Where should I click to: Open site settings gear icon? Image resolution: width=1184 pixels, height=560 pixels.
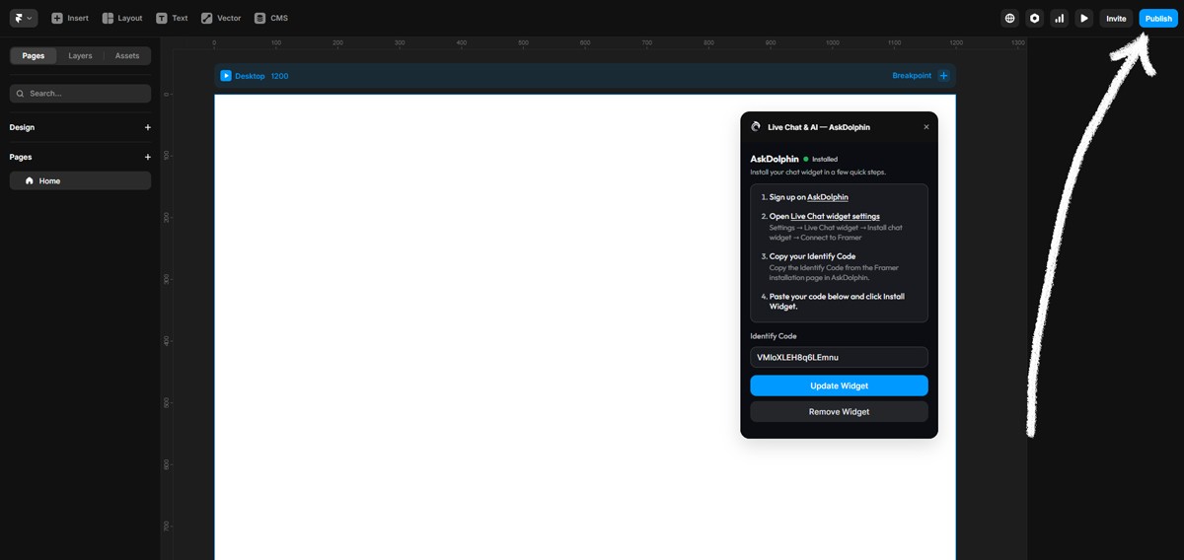pyautogui.click(x=1034, y=18)
